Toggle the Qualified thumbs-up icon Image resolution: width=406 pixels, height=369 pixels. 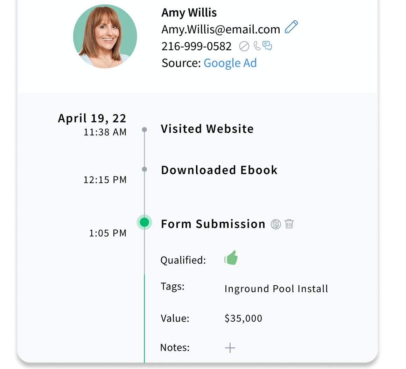point(231,258)
